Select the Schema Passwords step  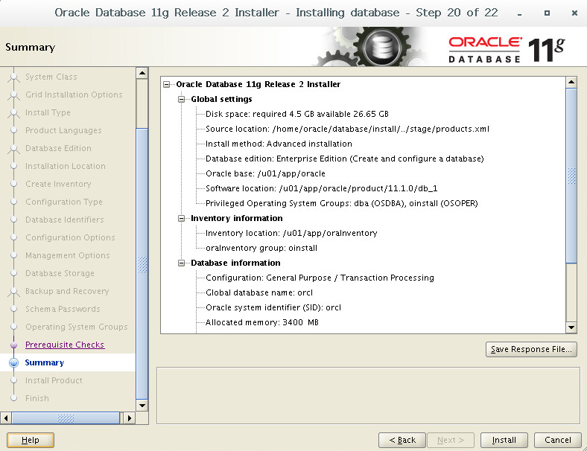pos(63,309)
